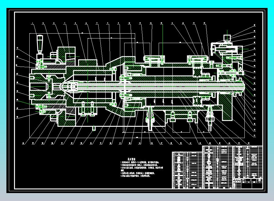Click part callout number 6
The width and height of the screenshot is (274, 201).
click(x=86, y=23)
